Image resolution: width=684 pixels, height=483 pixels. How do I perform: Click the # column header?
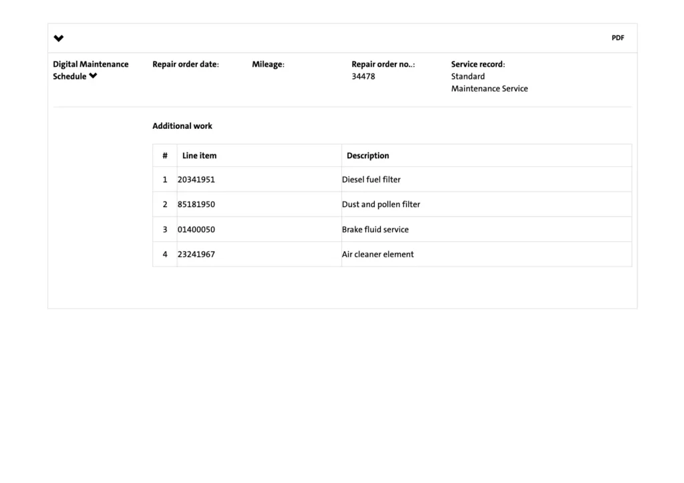click(165, 156)
